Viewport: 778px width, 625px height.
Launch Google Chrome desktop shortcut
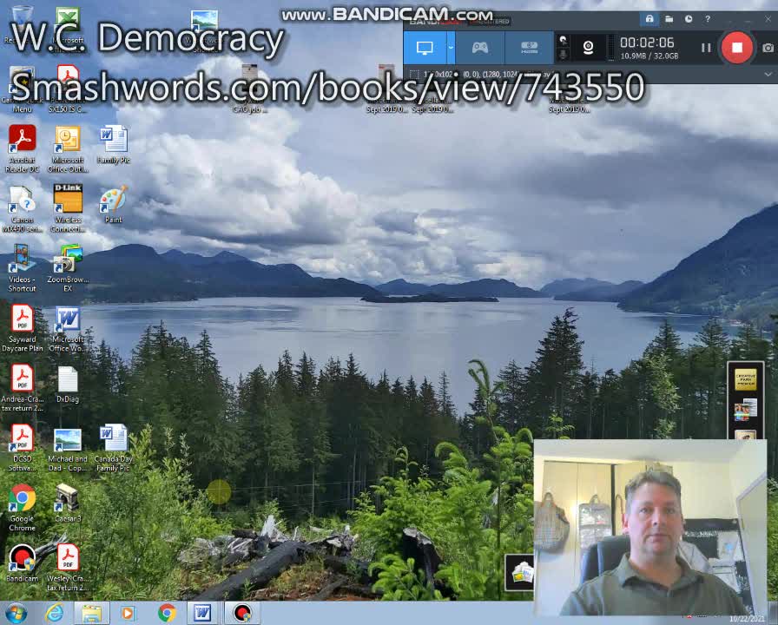click(x=22, y=508)
